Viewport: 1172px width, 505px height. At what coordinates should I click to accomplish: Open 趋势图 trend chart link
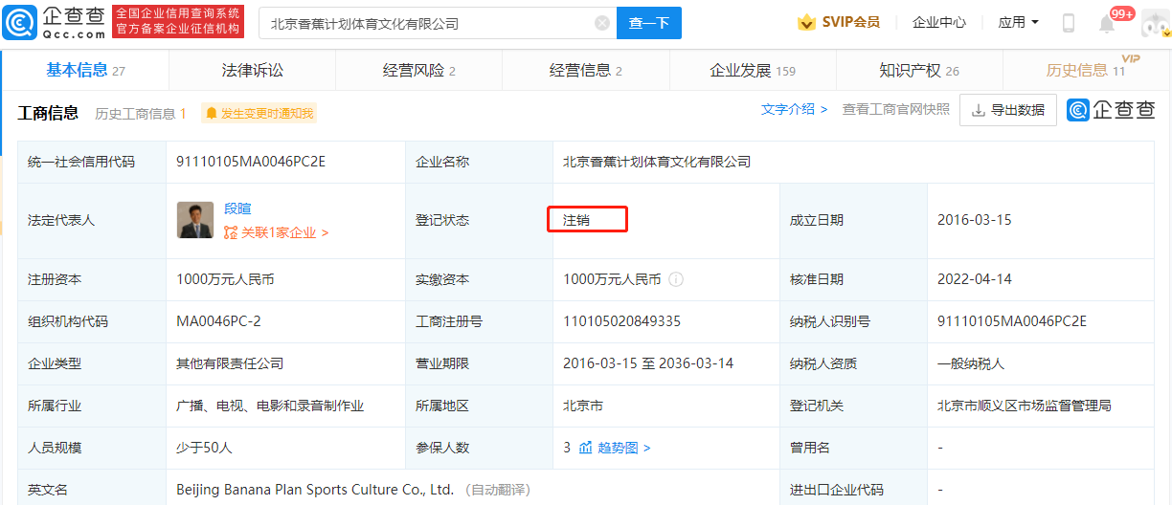pos(624,448)
